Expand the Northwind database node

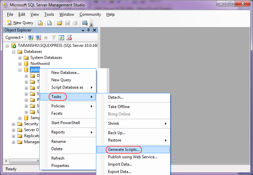pyautogui.click(x=20, y=64)
